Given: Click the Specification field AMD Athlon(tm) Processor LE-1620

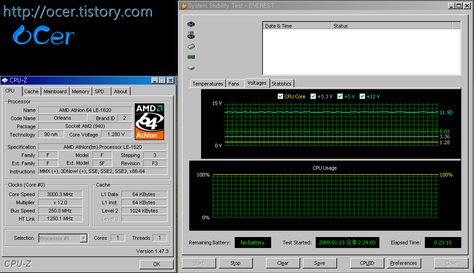Looking at the screenshot, I should 103,147.
